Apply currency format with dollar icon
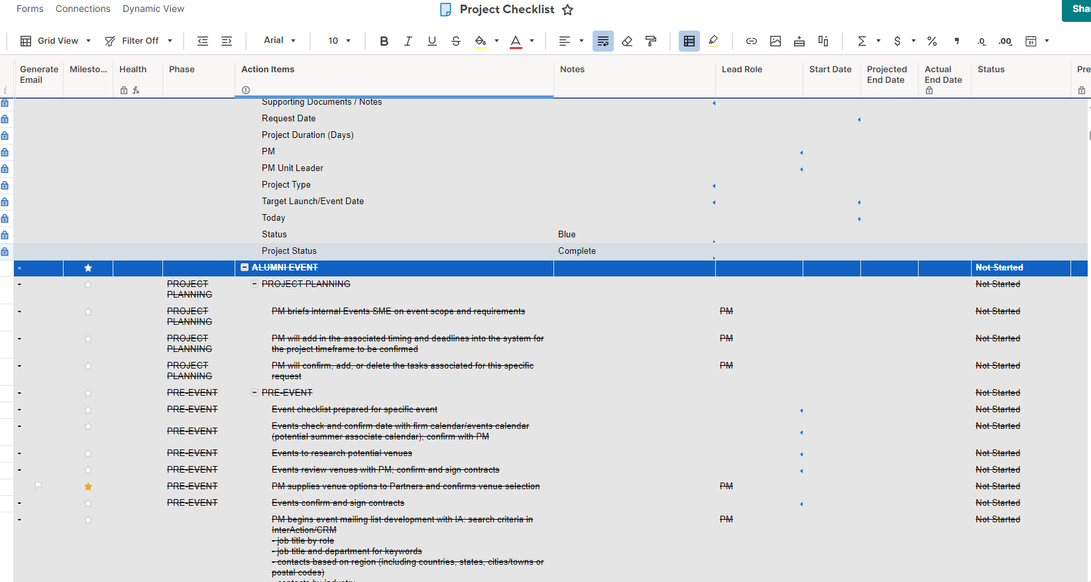Image resolution: width=1091 pixels, height=582 pixels. pyautogui.click(x=897, y=41)
